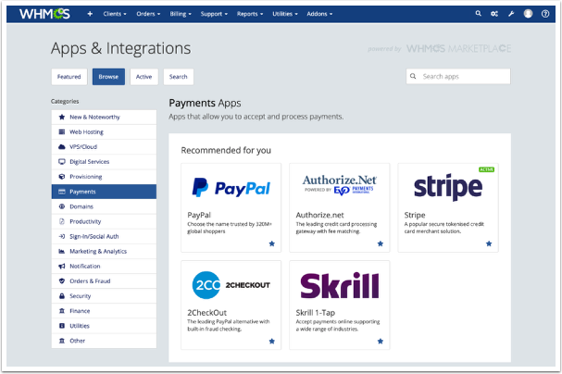
Task: Click the ACTIVE badge on Stripe card
Action: 486,169
